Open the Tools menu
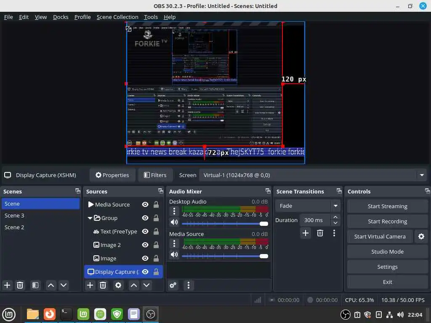The image size is (431, 323). pos(151,17)
